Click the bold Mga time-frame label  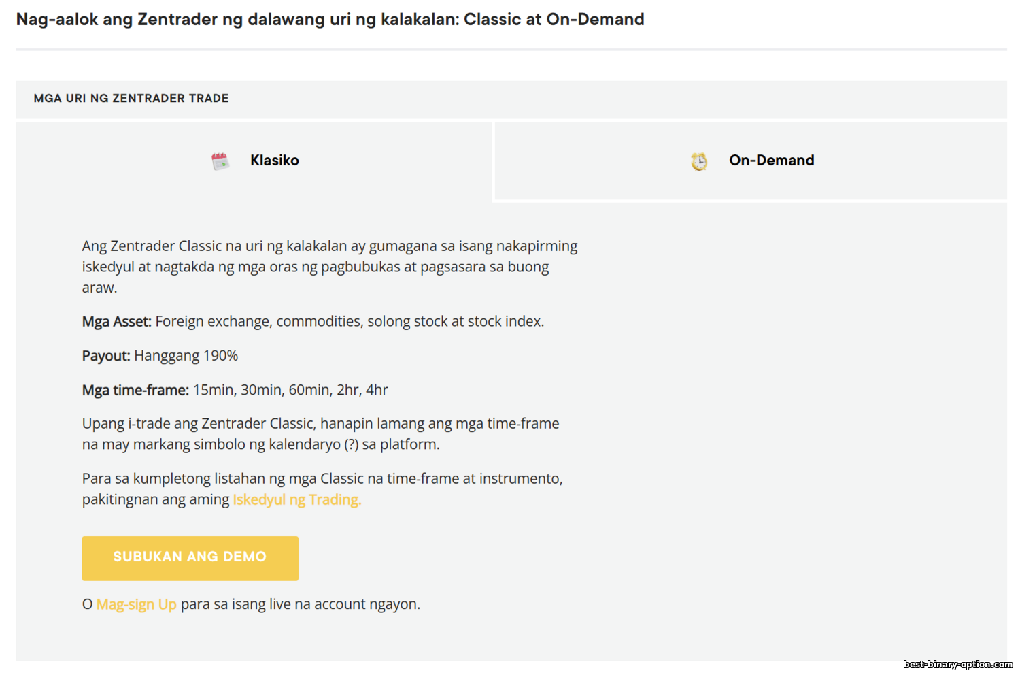pyautogui.click(x=135, y=390)
